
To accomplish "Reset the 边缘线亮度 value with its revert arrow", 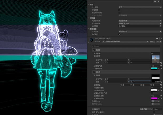I will 161,66.
